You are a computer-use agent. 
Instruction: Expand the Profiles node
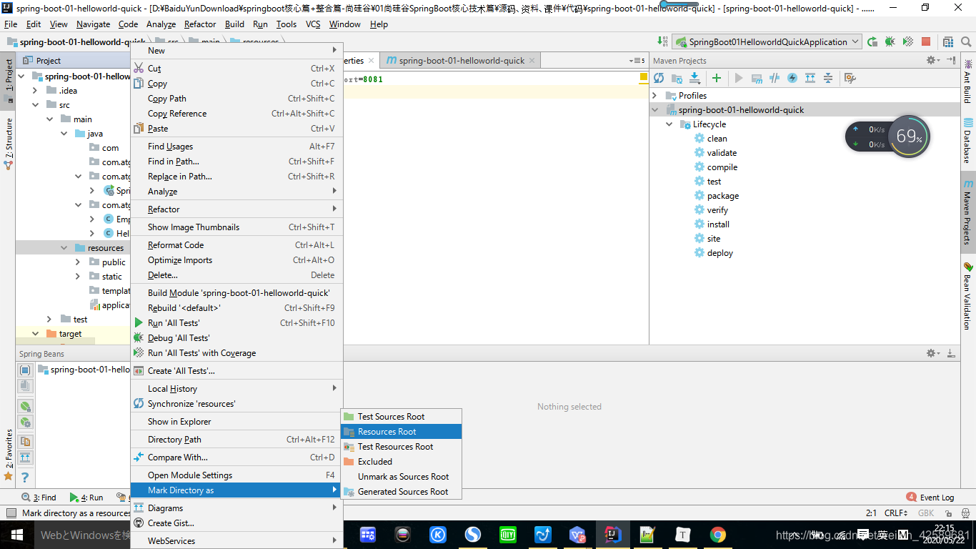pos(655,95)
